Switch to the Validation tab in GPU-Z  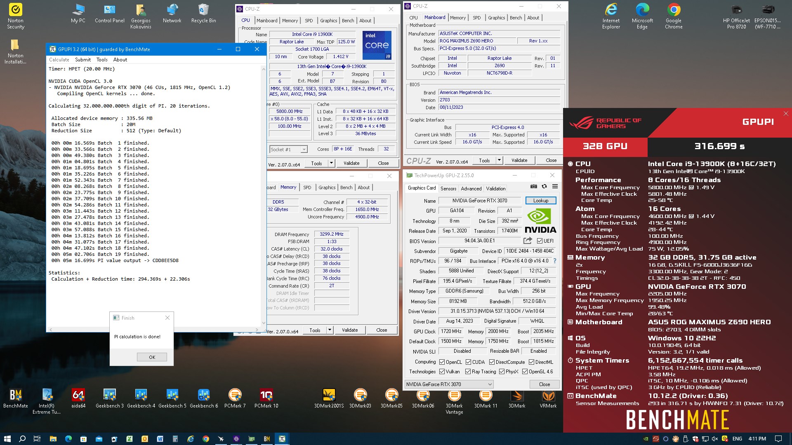[495, 188]
